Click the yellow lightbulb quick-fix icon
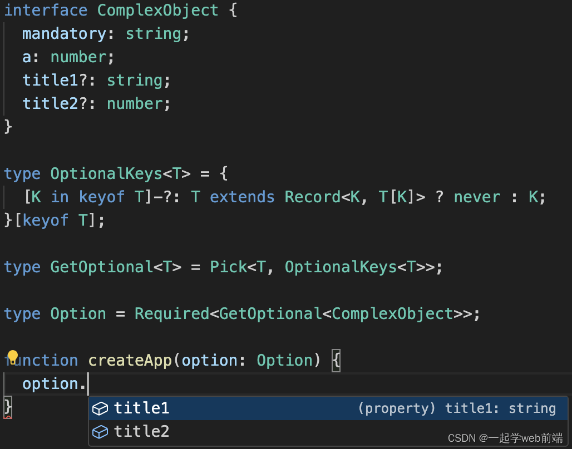 [13, 357]
